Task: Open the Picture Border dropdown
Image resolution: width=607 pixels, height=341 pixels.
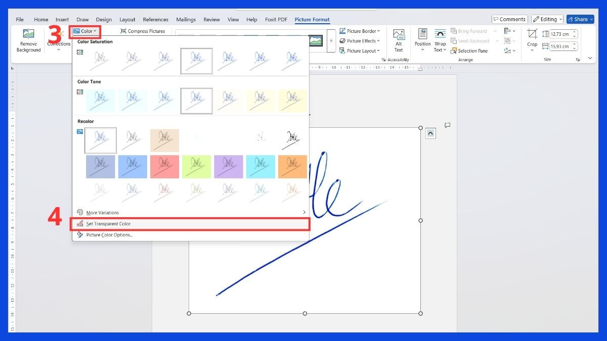Action: (360, 31)
